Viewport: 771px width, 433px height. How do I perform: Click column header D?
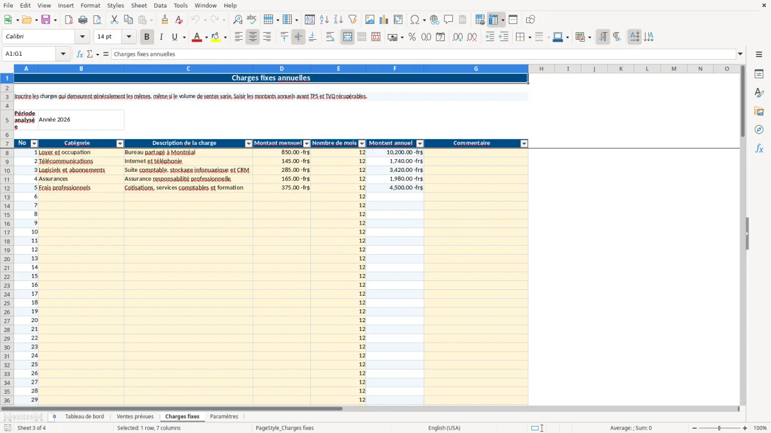pyautogui.click(x=281, y=69)
